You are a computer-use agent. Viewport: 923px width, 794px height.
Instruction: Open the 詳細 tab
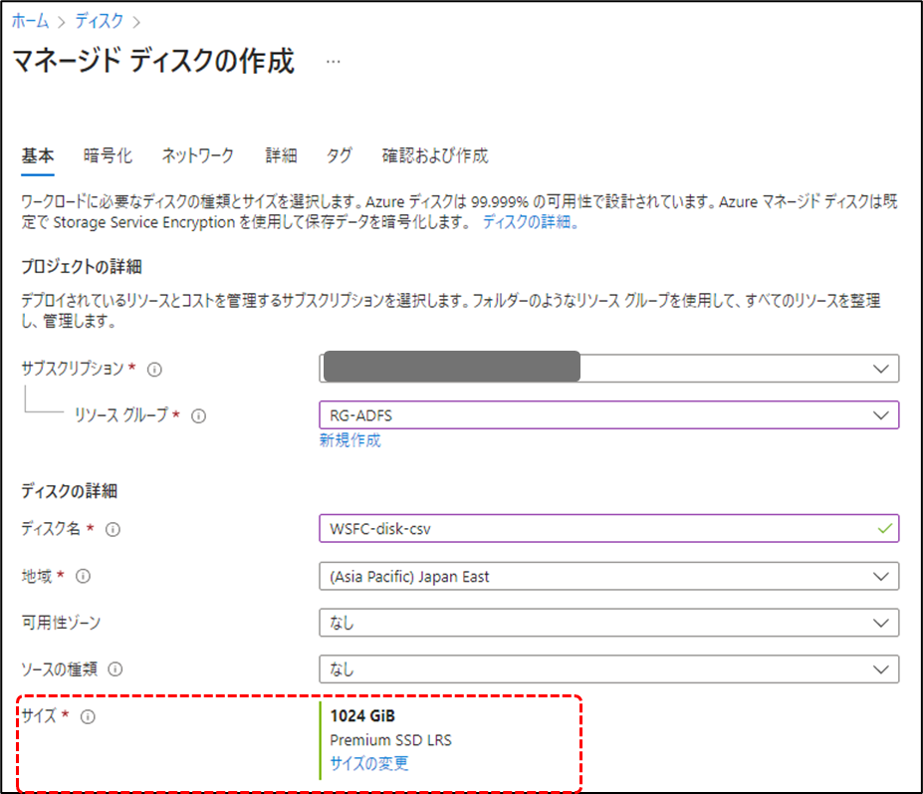pos(281,156)
